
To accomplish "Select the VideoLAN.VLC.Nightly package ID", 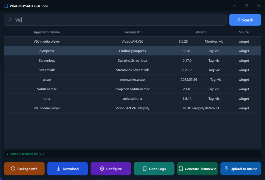I will [132, 108].
